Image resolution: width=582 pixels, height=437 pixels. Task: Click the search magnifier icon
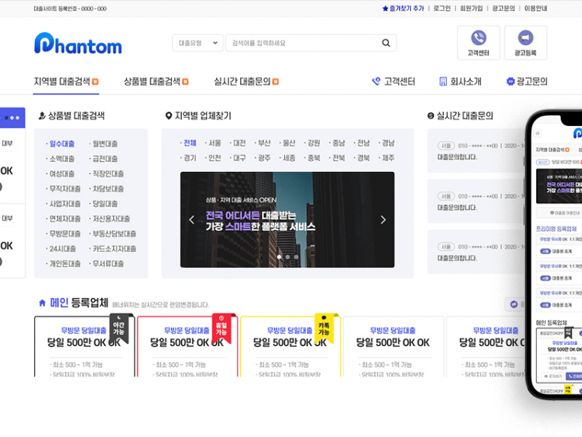tap(386, 43)
